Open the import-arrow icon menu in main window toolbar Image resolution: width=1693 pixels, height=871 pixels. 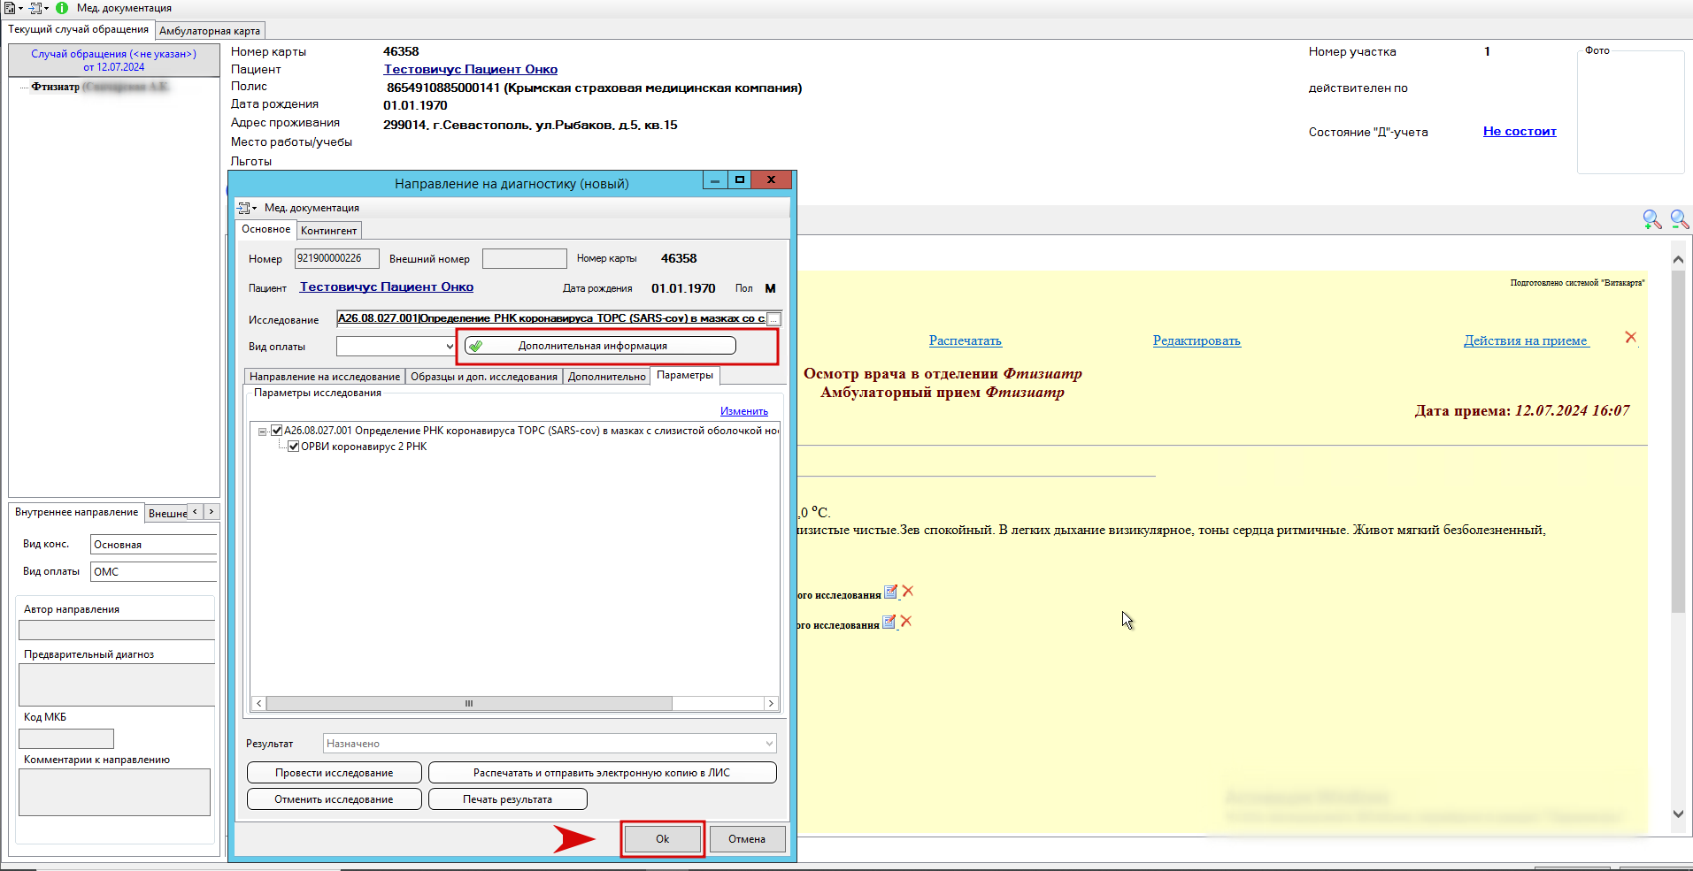click(38, 8)
